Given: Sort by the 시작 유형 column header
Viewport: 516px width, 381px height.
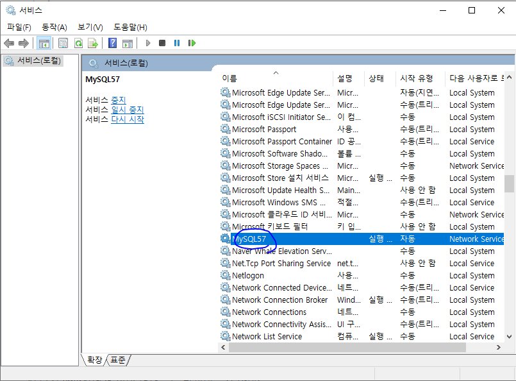Looking at the screenshot, I should [x=420, y=78].
